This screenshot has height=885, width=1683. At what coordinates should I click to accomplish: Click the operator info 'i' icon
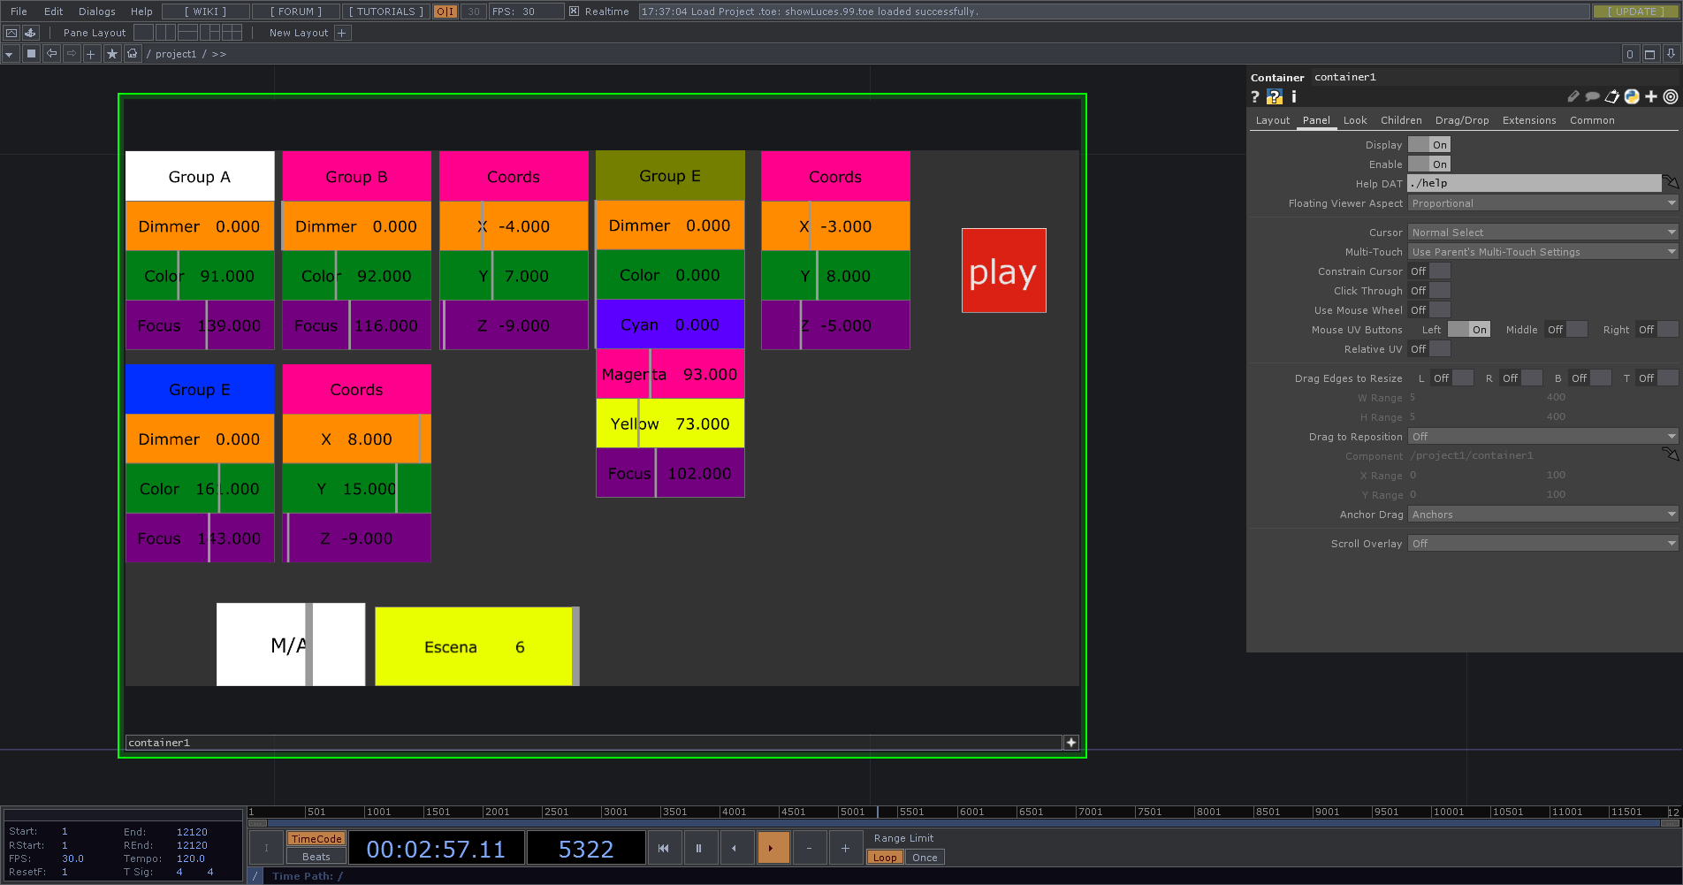pyautogui.click(x=1293, y=97)
